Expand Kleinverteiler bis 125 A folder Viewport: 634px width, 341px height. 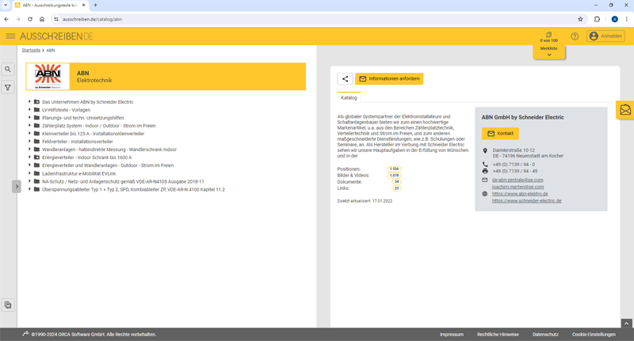click(x=29, y=134)
